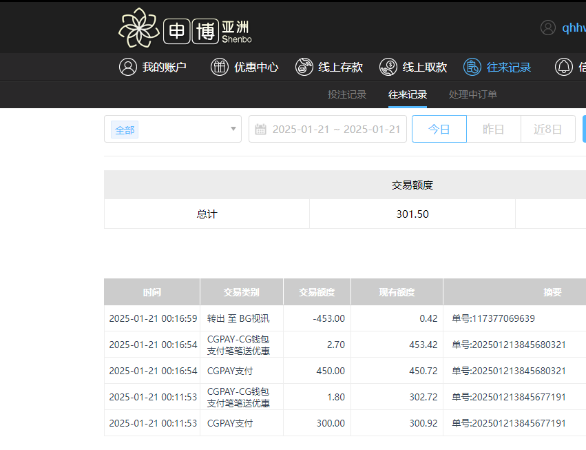
Task: Toggle the 今日 date filter
Action: click(439, 129)
